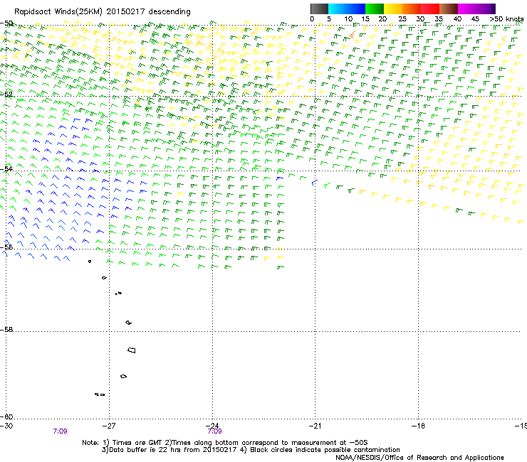Click the note 'Black circles indicate possible contamination'
The image size is (527, 462).
click(x=325, y=450)
